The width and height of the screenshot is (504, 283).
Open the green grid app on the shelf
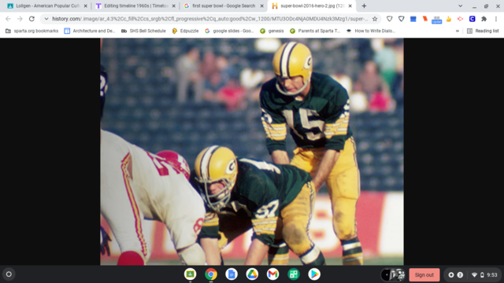pos(294,274)
